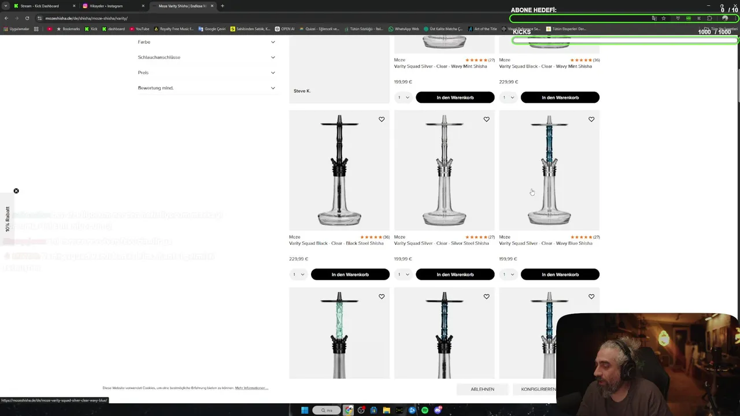Bookmark this page with the star icon
This screenshot has width=740, height=416.
coord(664,18)
